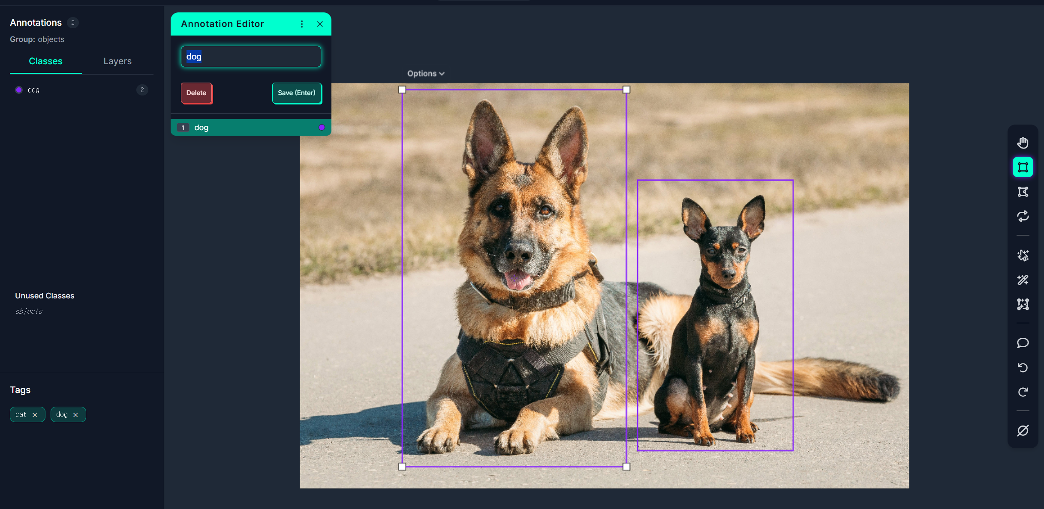Viewport: 1044px width, 509px height.
Task: Click the purple dog class color dot
Action: [19, 90]
